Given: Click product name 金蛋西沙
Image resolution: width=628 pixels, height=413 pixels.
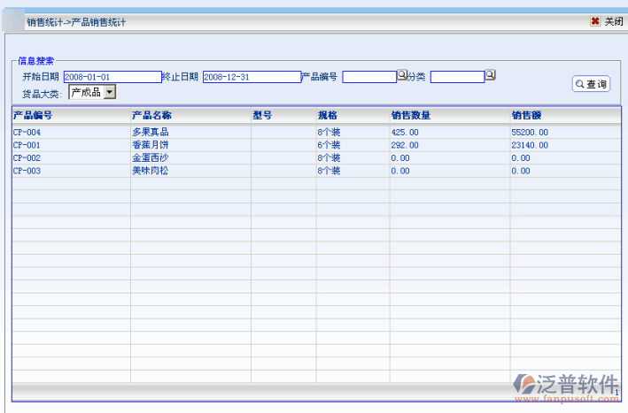Looking at the screenshot, I should [x=151, y=158].
